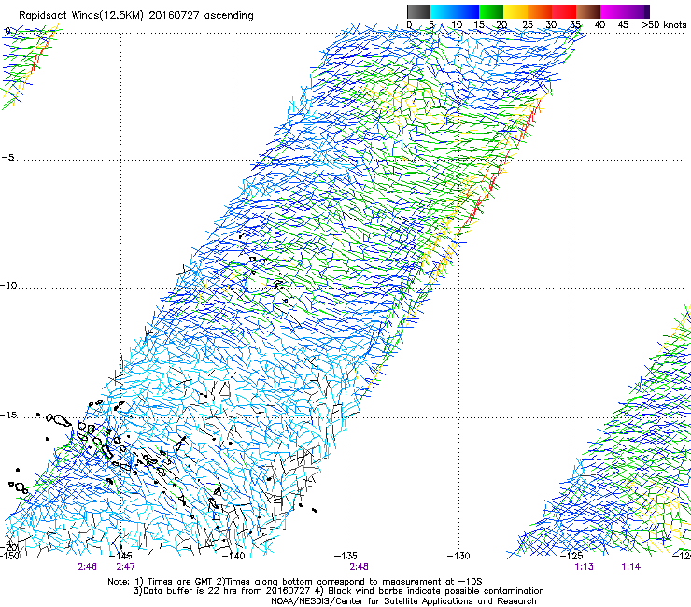Click the purple "2:46" pass time label
This screenshot has height=607, width=691.
pos(87,567)
